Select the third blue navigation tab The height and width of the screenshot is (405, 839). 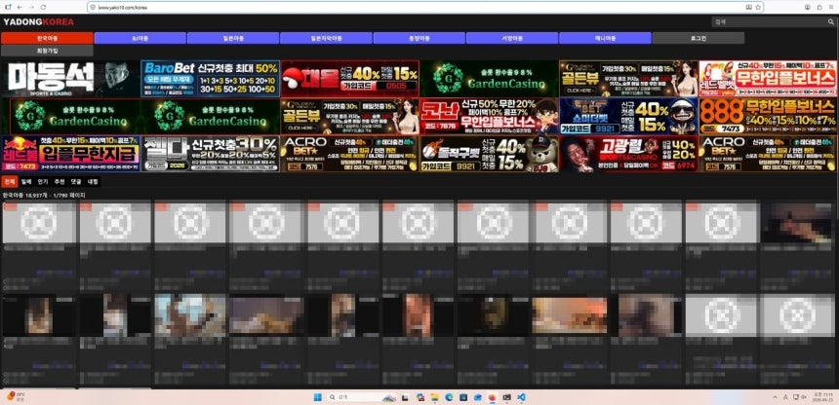pyautogui.click(x=233, y=38)
